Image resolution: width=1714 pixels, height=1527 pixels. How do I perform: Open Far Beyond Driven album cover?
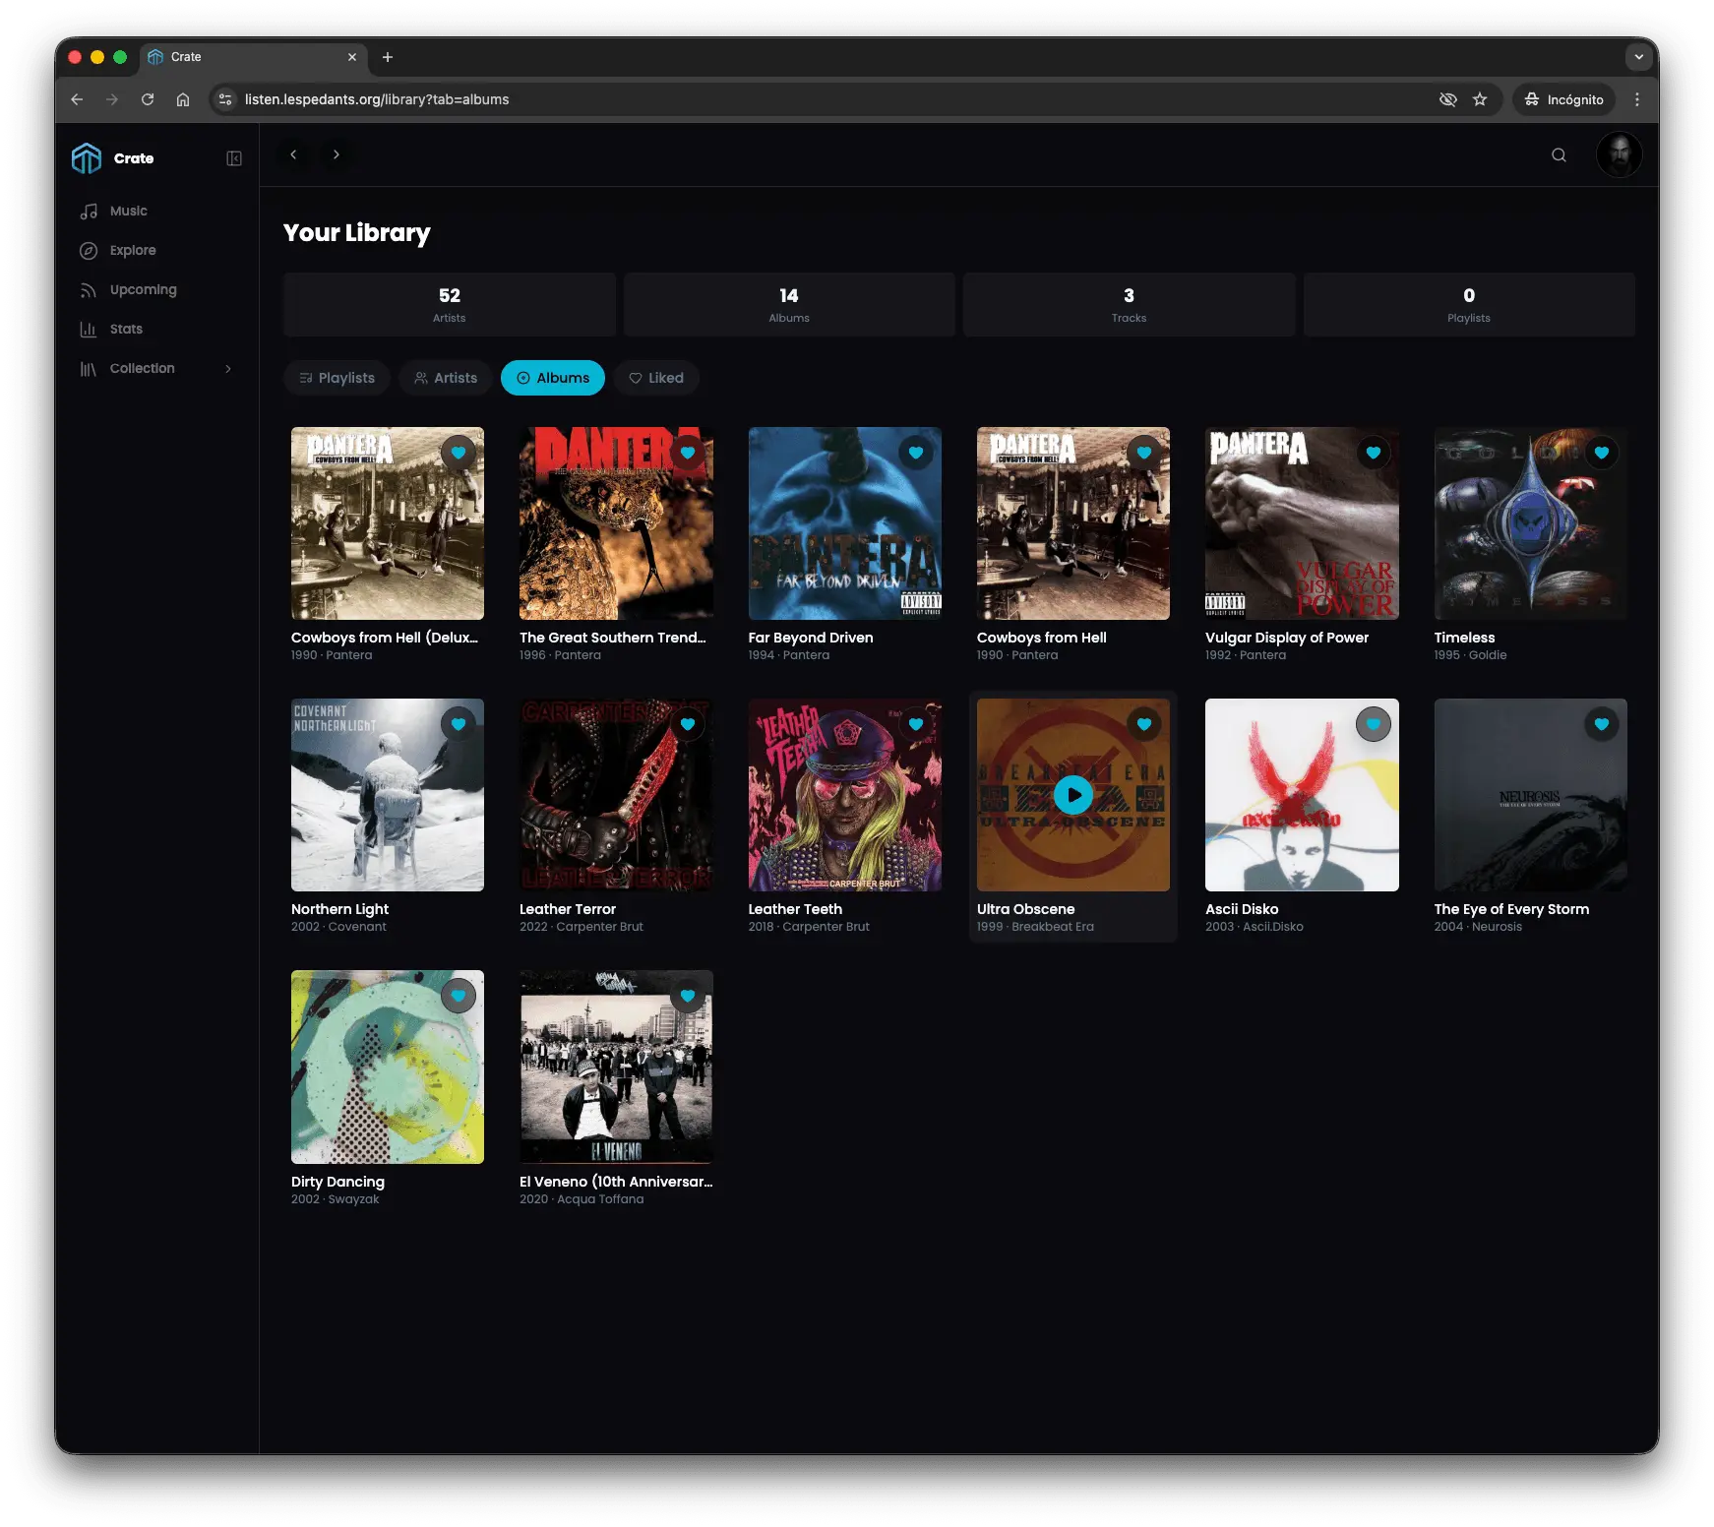point(845,523)
